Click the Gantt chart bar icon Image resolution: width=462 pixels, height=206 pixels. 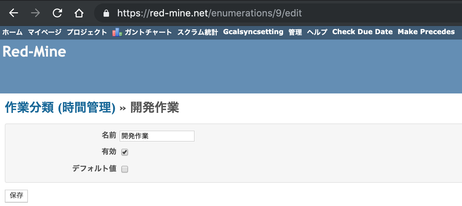point(117,32)
